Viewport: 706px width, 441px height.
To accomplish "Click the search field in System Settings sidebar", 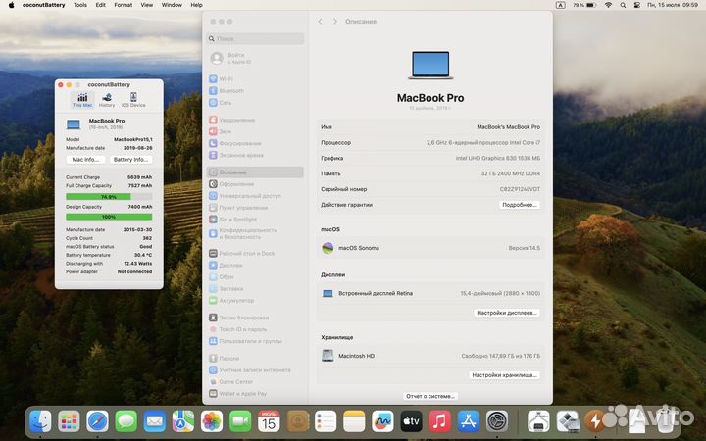I will click(x=255, y=38).
